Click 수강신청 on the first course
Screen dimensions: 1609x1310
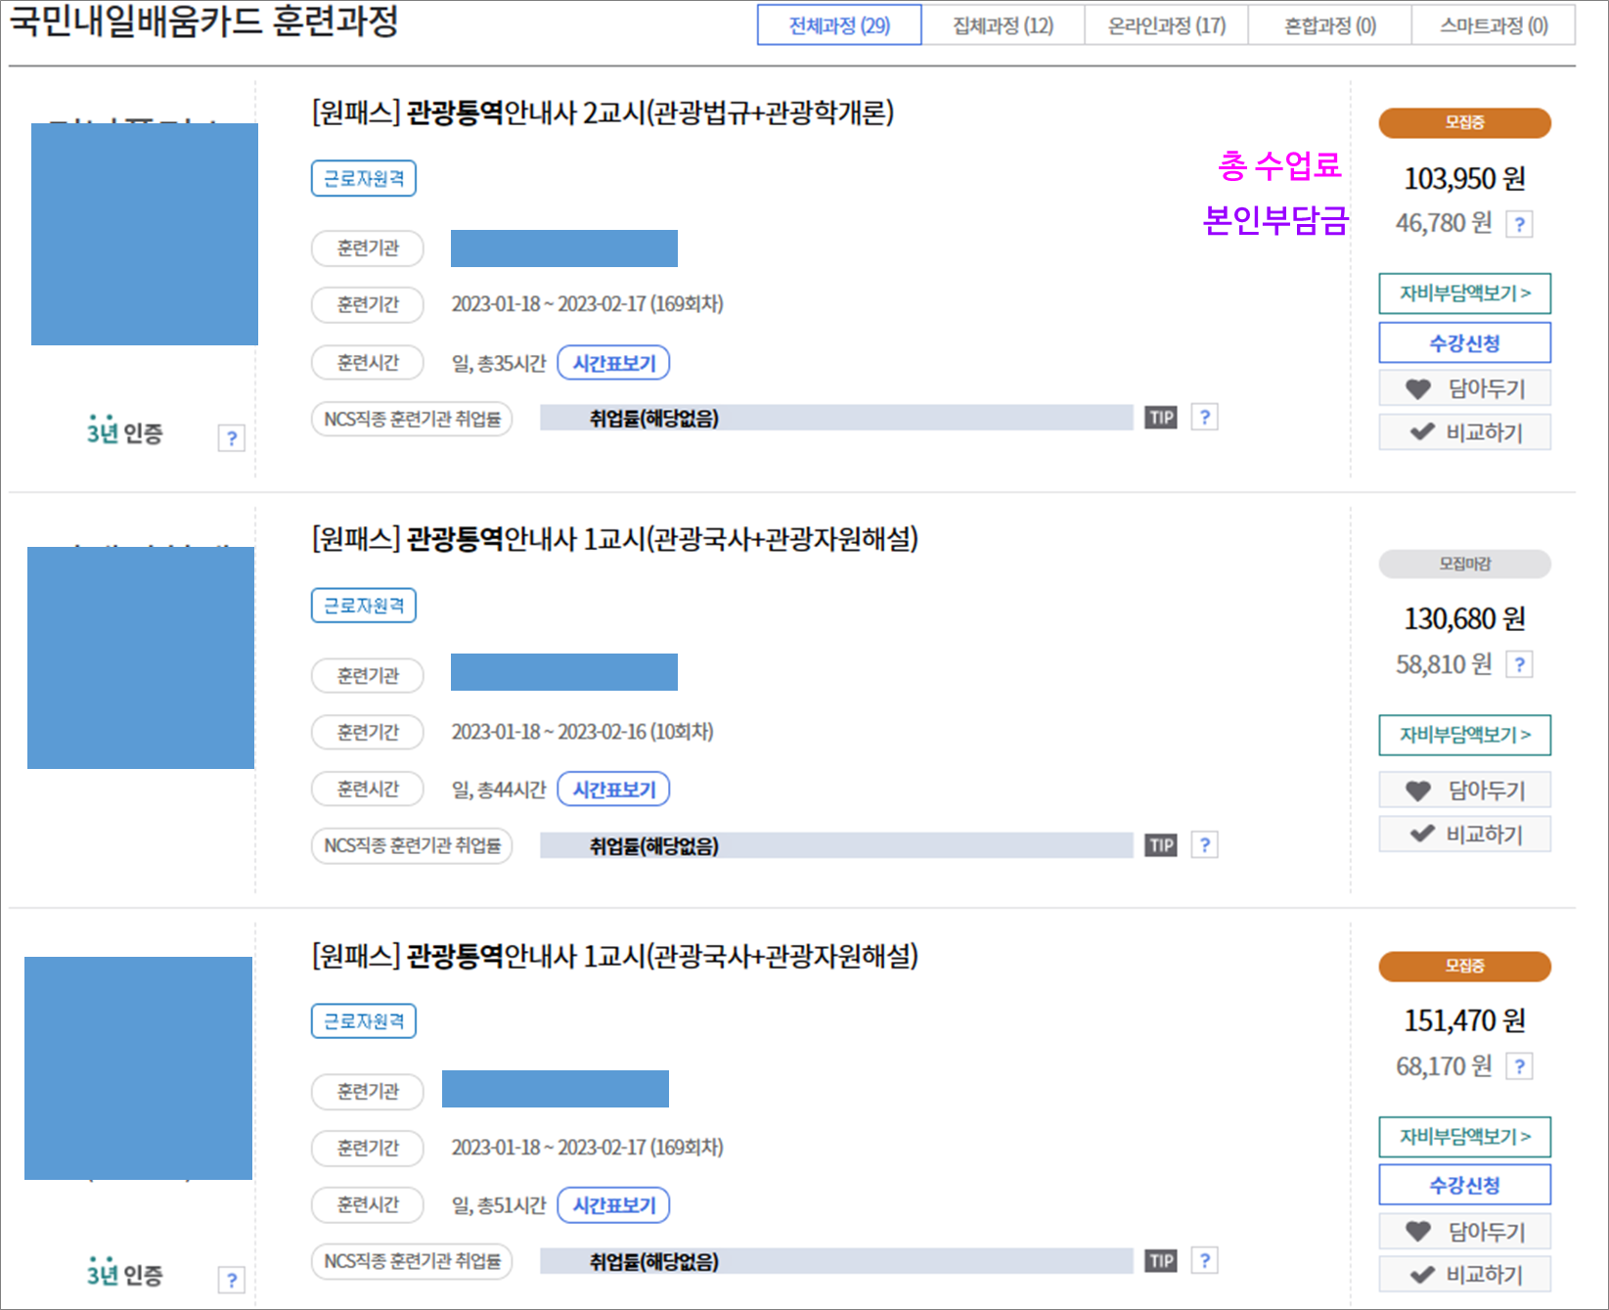(1463, 341)
